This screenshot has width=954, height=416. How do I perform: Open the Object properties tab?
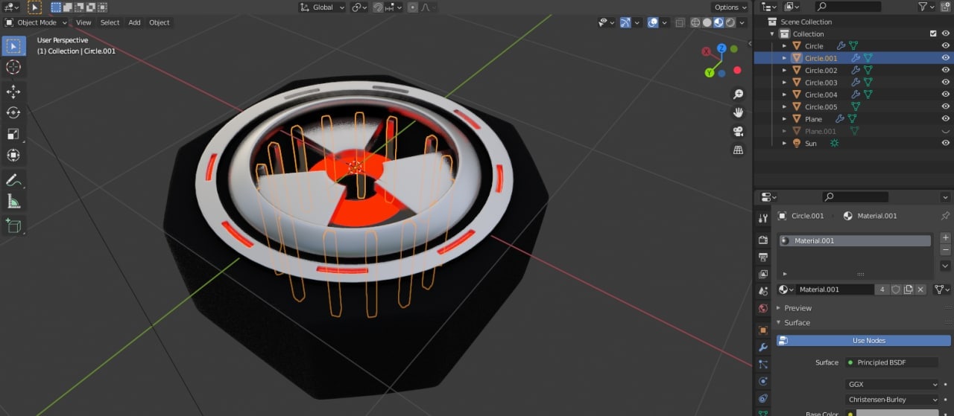tap(762, 330)
